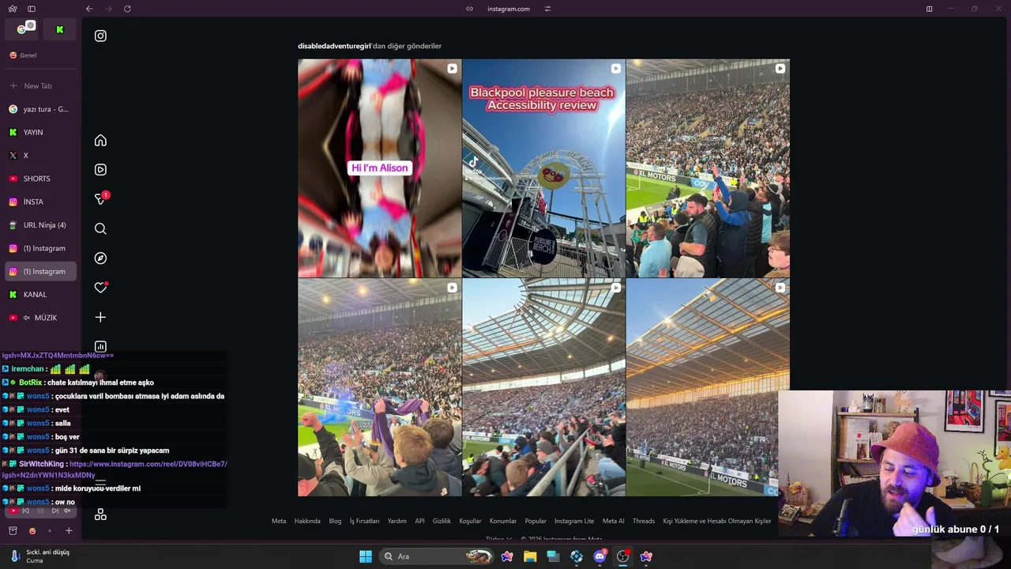Viewport: 1011px width, 569px height.
Task: Click the taskbar Ara search box
Action: (x=436, y=556)
